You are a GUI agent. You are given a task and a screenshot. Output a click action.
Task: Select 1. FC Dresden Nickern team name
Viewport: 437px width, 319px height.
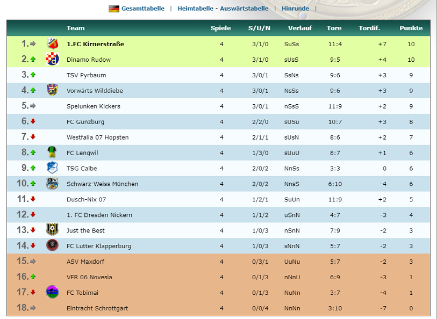(99, 215)
